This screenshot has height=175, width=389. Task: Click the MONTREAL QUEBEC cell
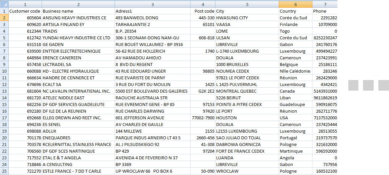tap(247, 91)
